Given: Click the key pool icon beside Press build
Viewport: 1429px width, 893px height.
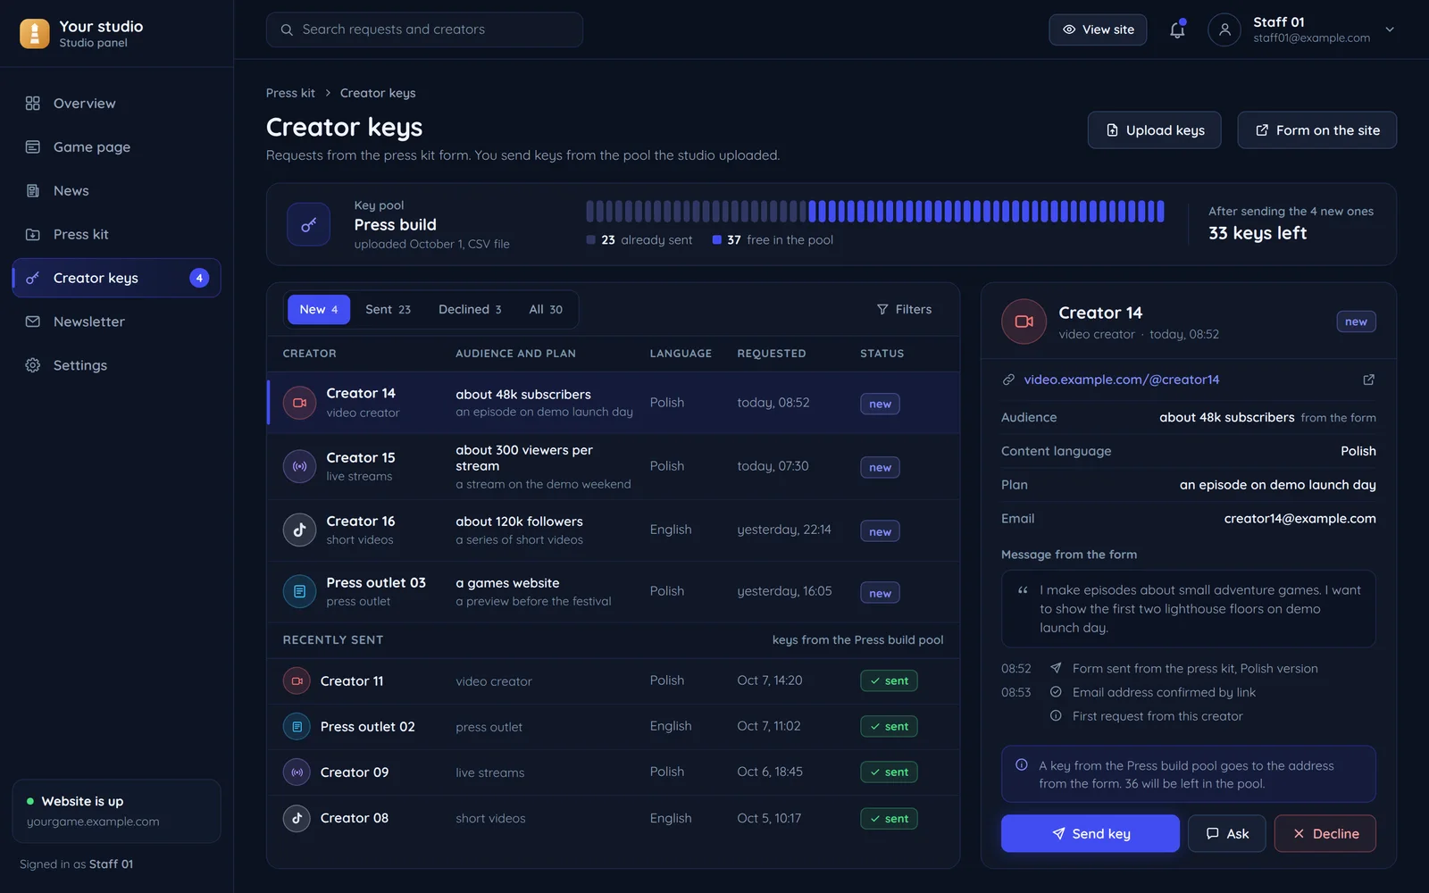Looking at the screenshot, I should click(x=308, y=225).
